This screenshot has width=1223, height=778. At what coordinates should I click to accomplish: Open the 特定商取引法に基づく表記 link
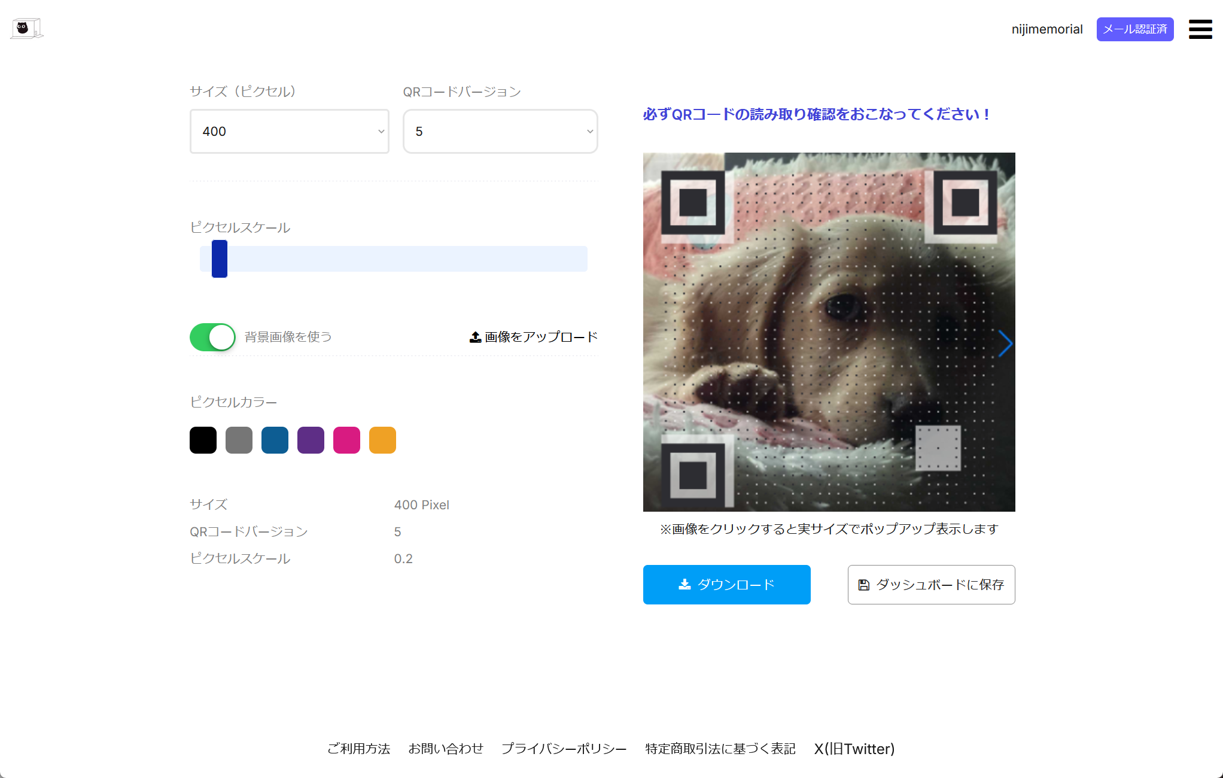(x=720, y=749)
